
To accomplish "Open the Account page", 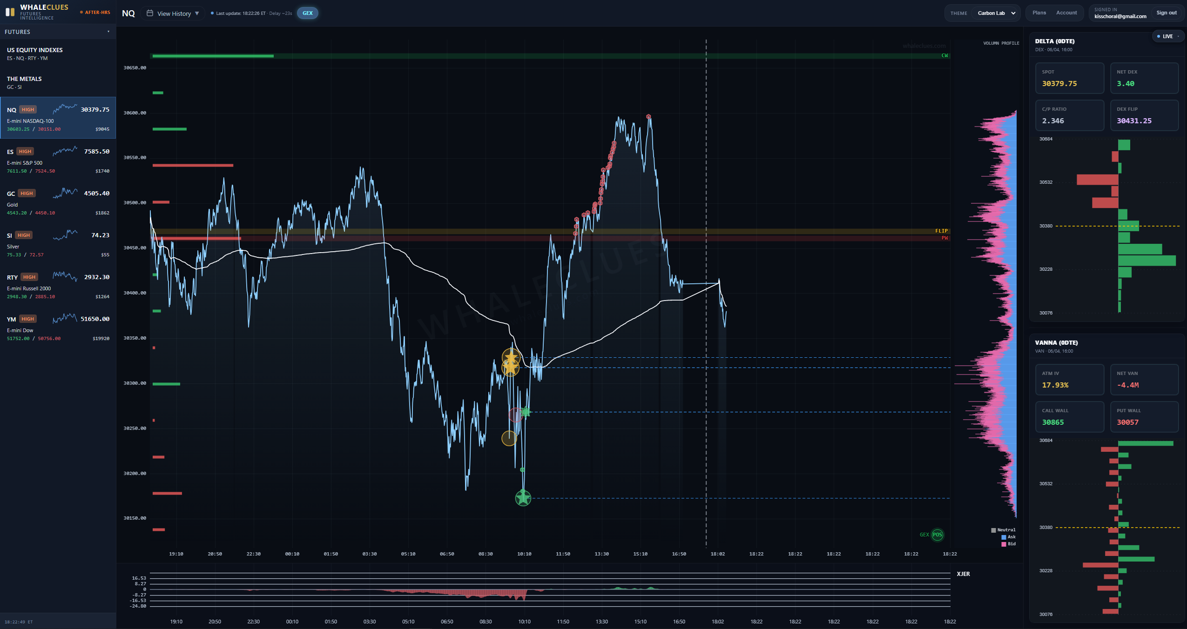I will (x=1066, y=13).
